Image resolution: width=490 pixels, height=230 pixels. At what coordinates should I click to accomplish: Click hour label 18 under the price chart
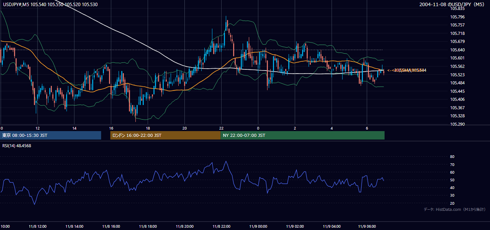tap(148, 128)
